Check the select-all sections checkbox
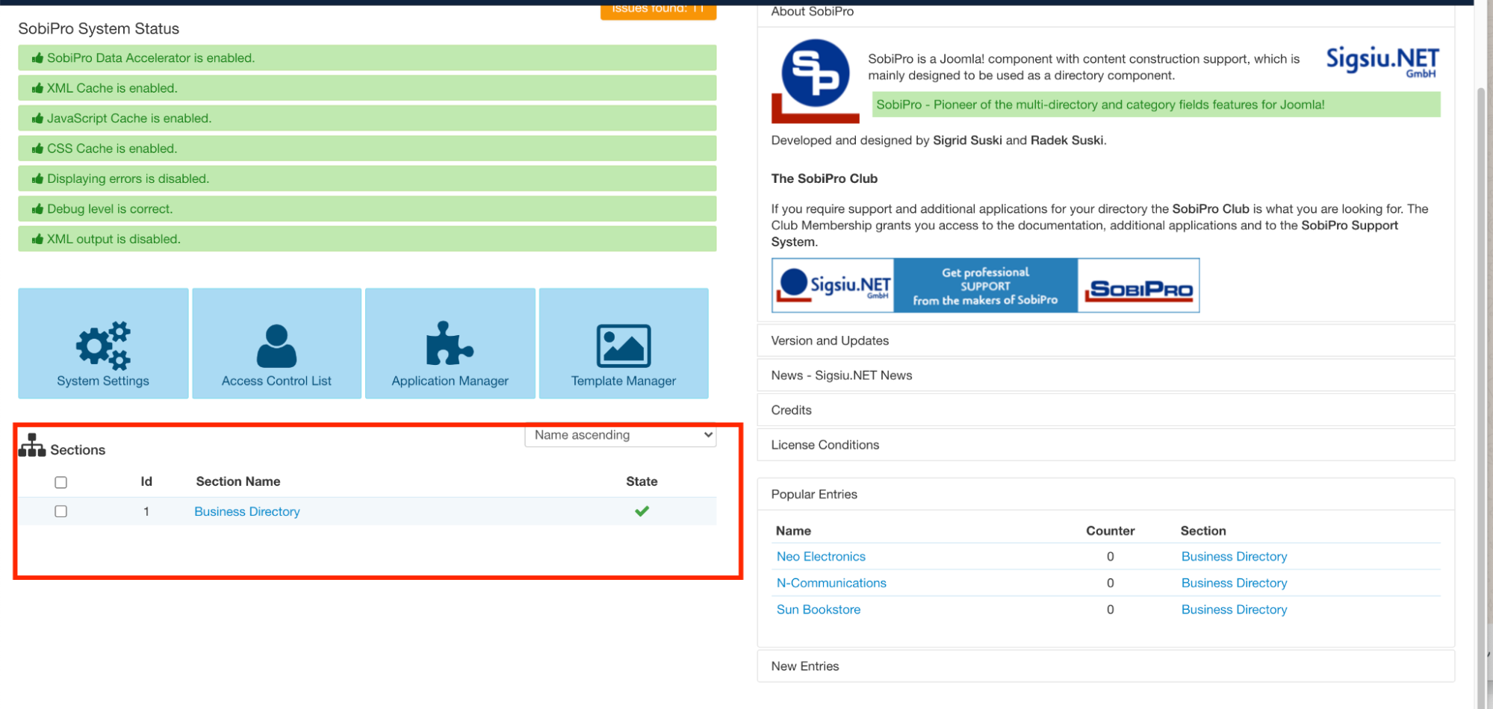This screenshot has height=709, width=1493. coord(61,482)
